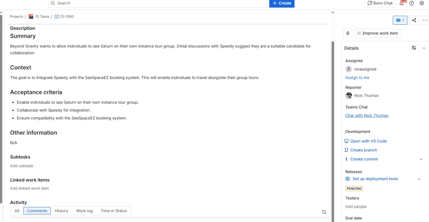
Task: Open the share icon
Action: (x=414, y=20)
